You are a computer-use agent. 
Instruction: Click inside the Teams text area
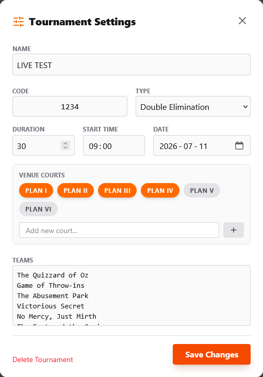(x=131, y=296)
